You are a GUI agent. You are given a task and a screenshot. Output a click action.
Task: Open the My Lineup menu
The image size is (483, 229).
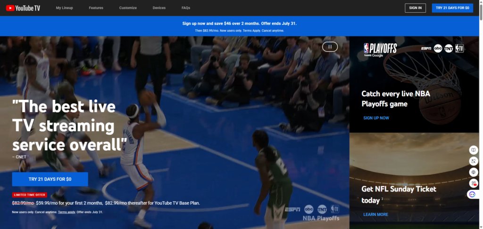click(64, 8)
